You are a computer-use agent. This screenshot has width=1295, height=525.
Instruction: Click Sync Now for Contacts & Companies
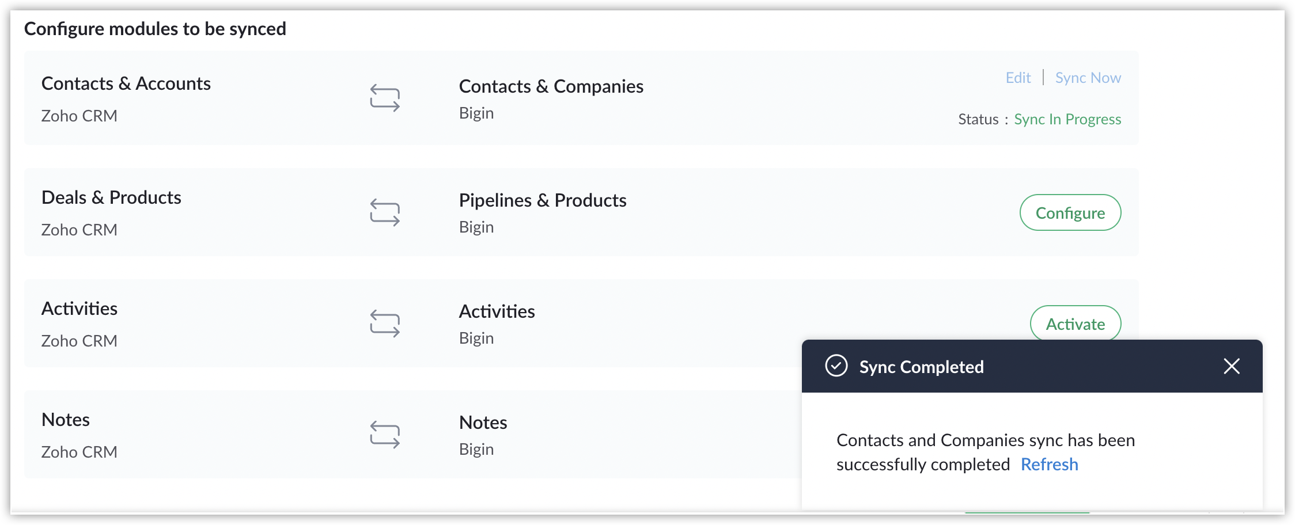1088,78
